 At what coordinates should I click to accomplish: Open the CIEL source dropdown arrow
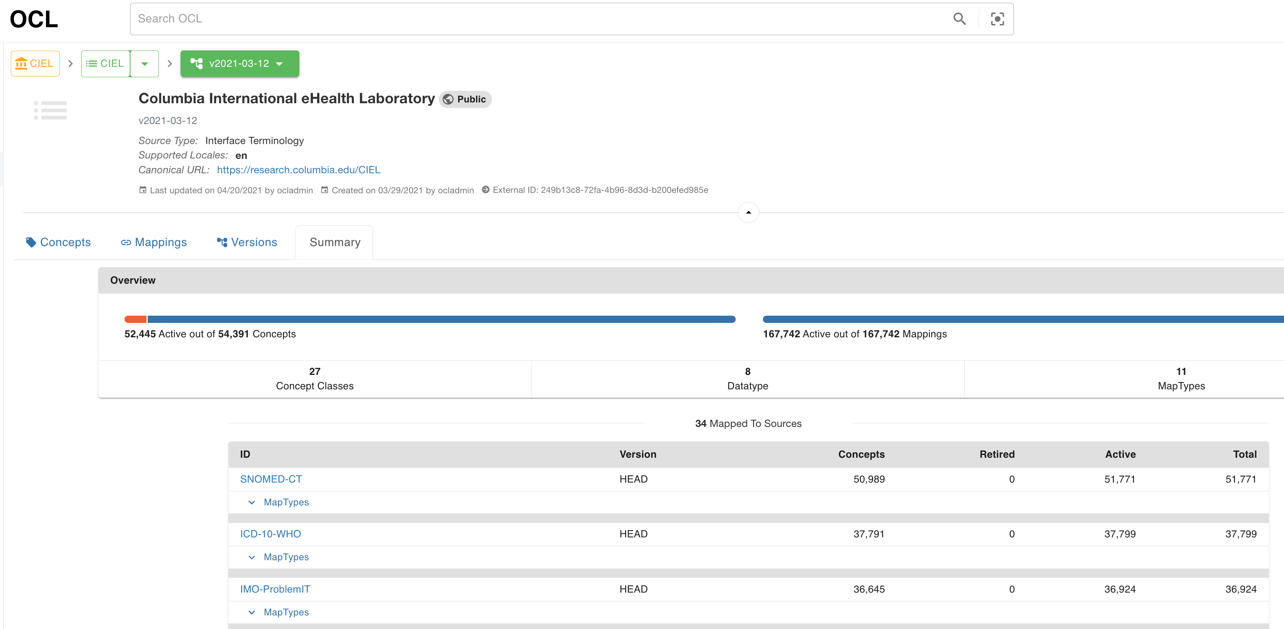tap(144, 63)
